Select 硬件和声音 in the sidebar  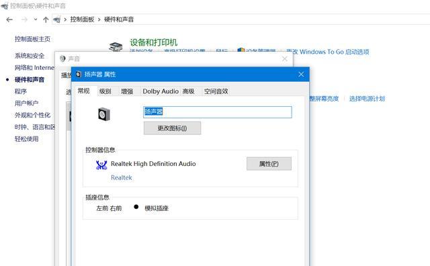(x=30, y=79)
